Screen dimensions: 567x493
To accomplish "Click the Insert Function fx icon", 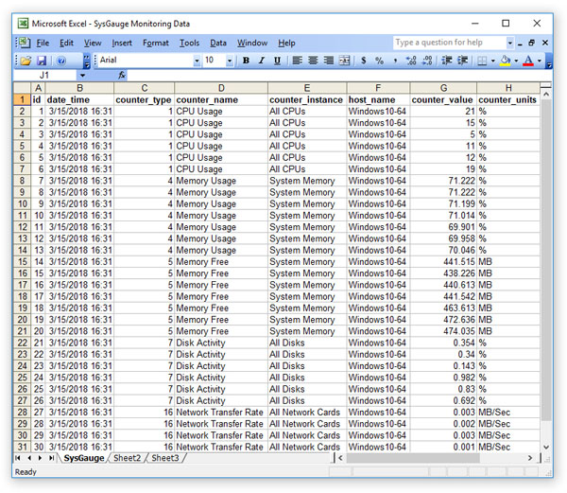I will tap(122, 76).
